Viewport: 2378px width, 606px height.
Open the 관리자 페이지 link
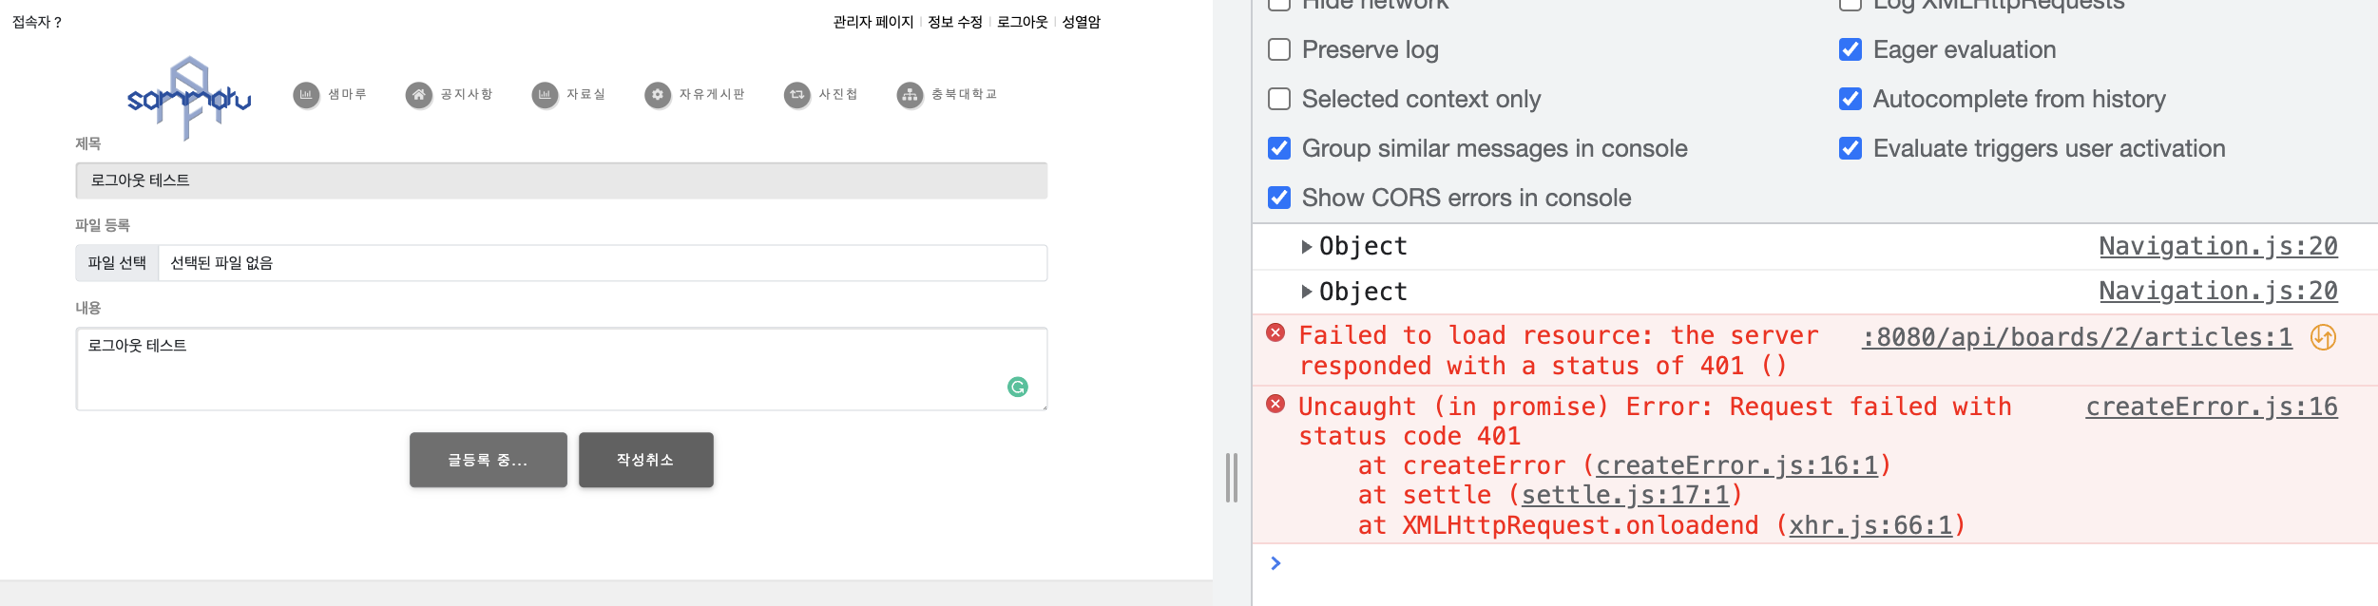(x=873, y=22)
